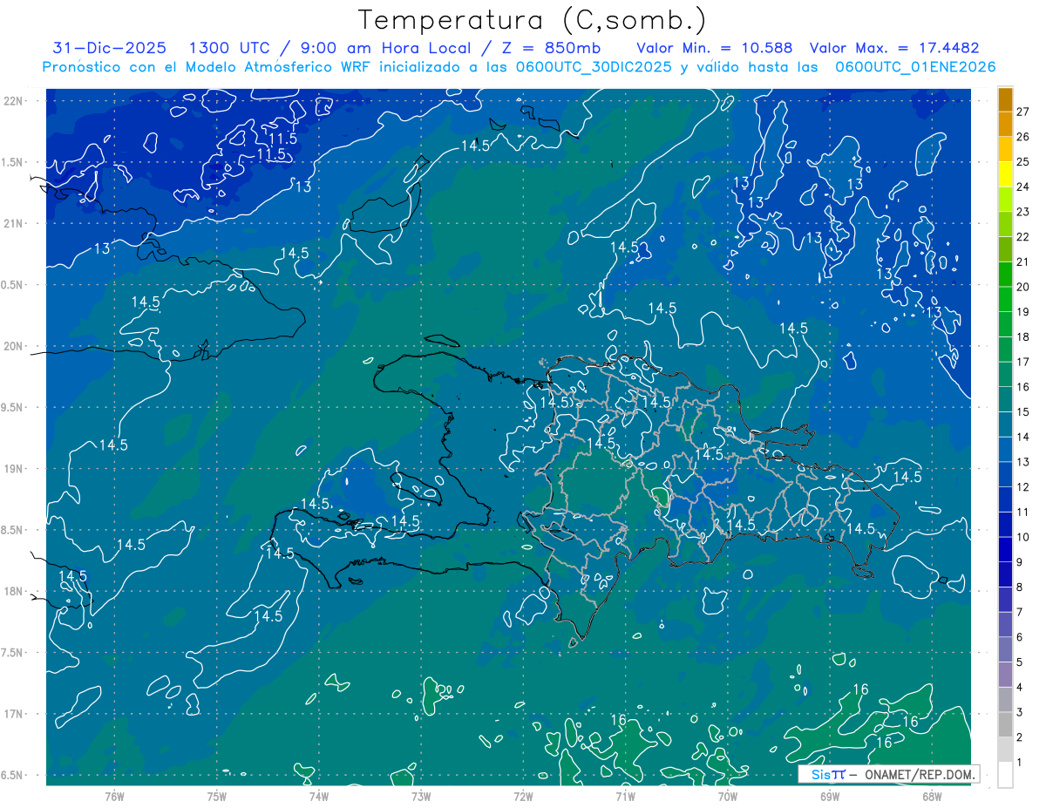
Task: Pick the dark blue swatch between legend values 9 and 10
Action: point(1006,549)
